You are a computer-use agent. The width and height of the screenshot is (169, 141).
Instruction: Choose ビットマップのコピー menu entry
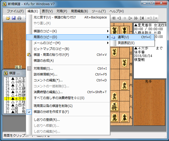point(51,49)
